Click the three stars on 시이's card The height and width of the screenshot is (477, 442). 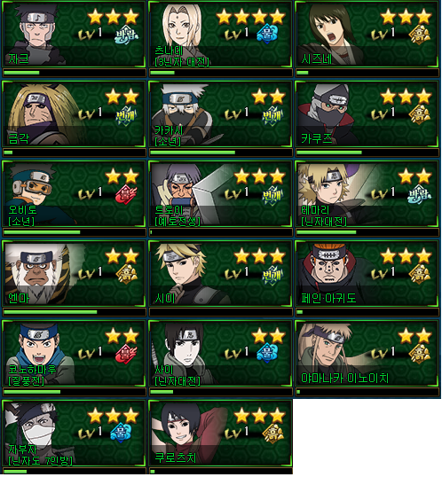tap(259, 256)
